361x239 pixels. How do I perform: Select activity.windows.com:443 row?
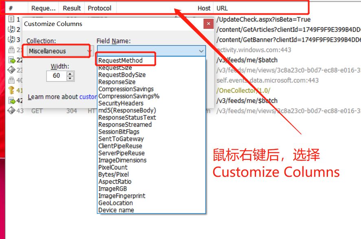pyautogui.click(x=254, y=50)
